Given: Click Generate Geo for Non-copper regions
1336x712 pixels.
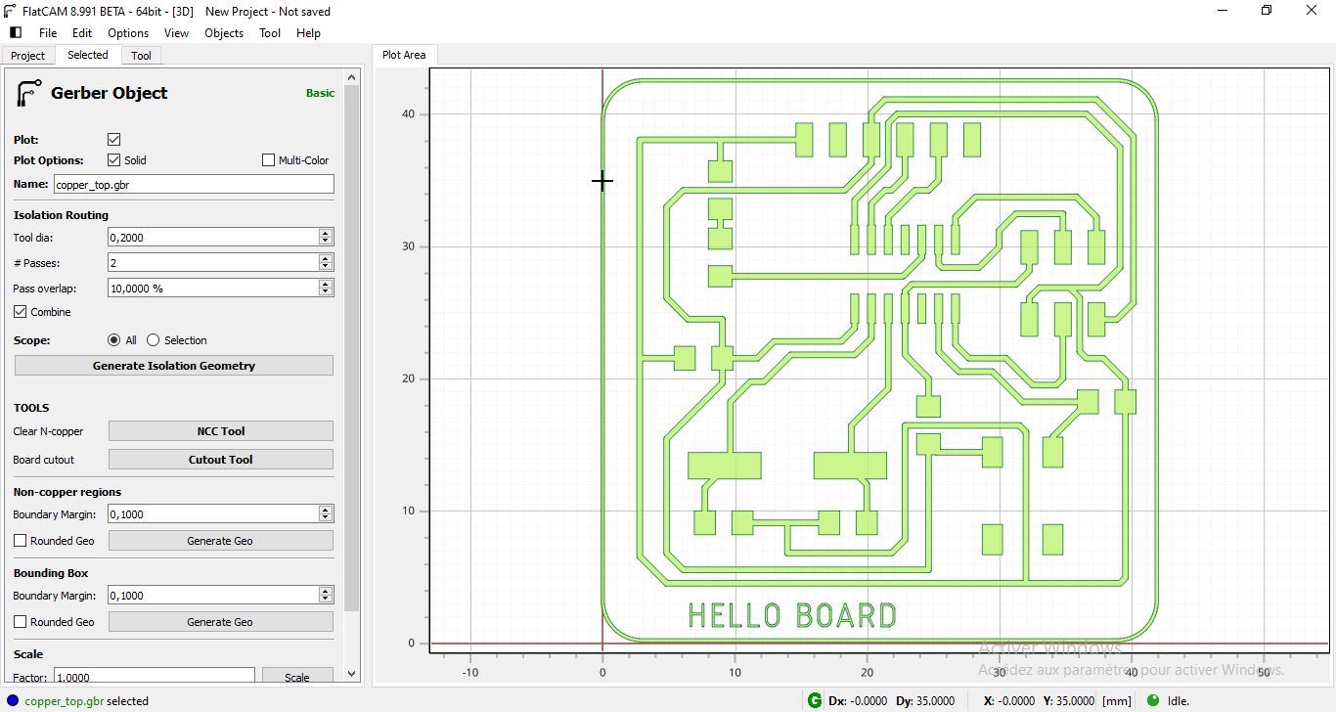Looking at the screenshot, I should [221, 541].
